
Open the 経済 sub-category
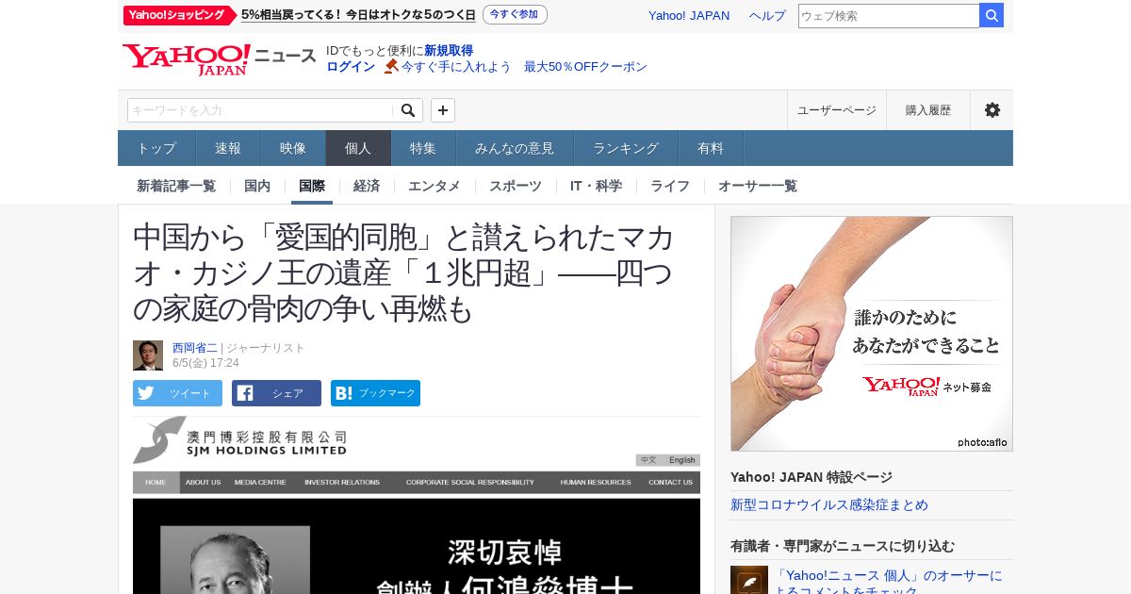[367, 186]
